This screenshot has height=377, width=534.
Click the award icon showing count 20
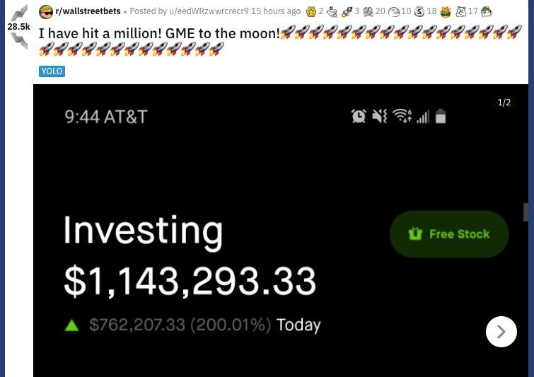click(368, 11)
